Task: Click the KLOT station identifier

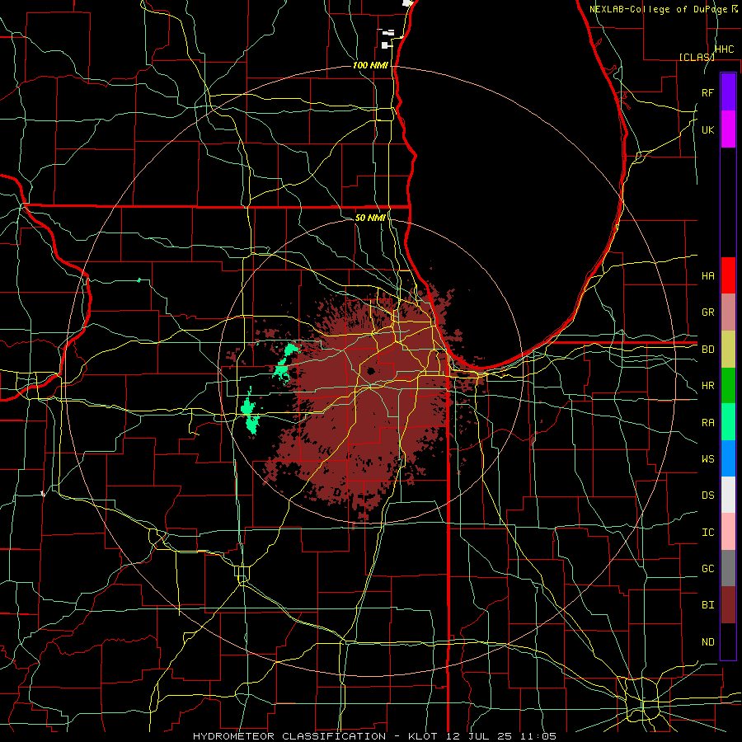Action: click(x=423, y=736)
